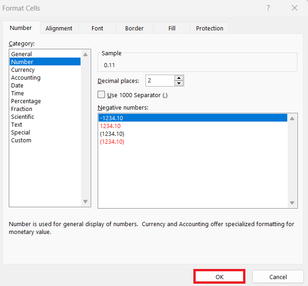308x286 pixels.
Task: Select Date category
Action: [x=45, y=86]
